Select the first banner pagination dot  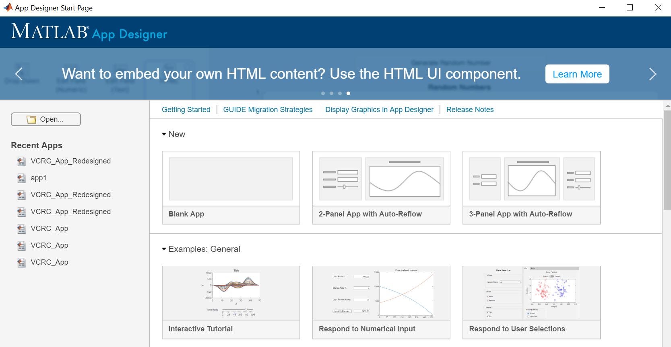(x=323, y=93)
